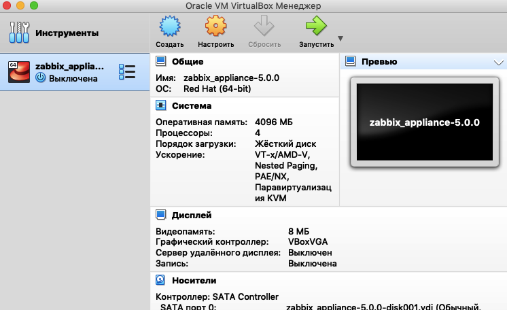Click the Nested Paging acceleration text
The height and width of the screenshot is (310, 507).
pyautogui.click(x=286, y=166)
